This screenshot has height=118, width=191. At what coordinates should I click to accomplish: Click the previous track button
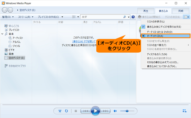pos(86,111)
